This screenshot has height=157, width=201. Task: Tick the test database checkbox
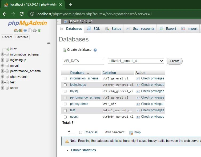[x=65, y=111]
